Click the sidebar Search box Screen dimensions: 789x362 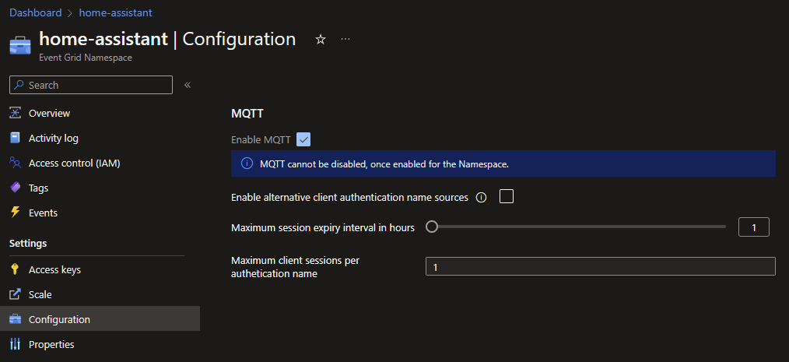(91, 85)
